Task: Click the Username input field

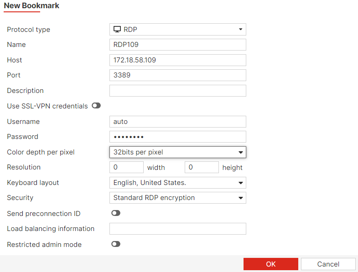Action: coord(178,122)
